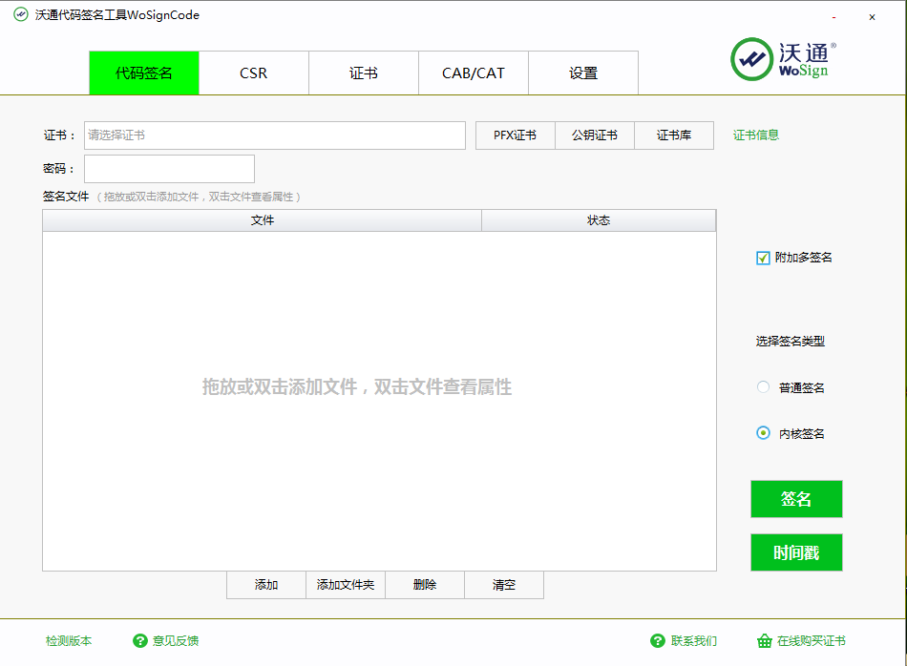Screen dimensions: 907x666
Task: Open the 证书信息 link
Action: pyautogui.click(x=756, y=135)
